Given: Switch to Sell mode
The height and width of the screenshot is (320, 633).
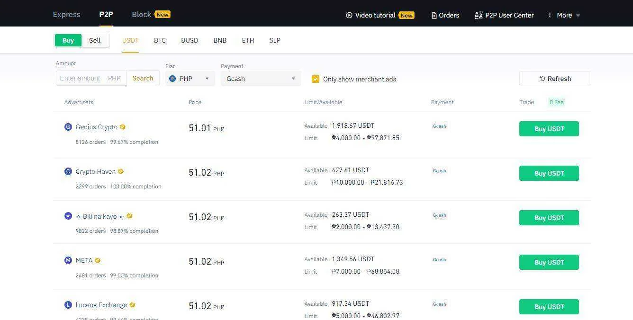Looking at the screenshot, I should coord(95,40).
